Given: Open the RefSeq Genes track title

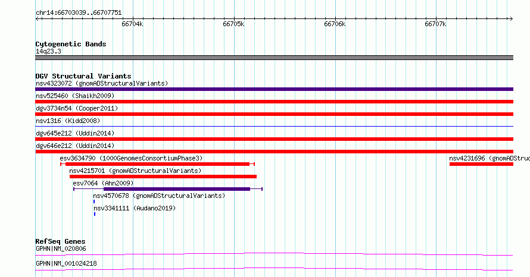Looking at the screenshot, I should [60, 241].
